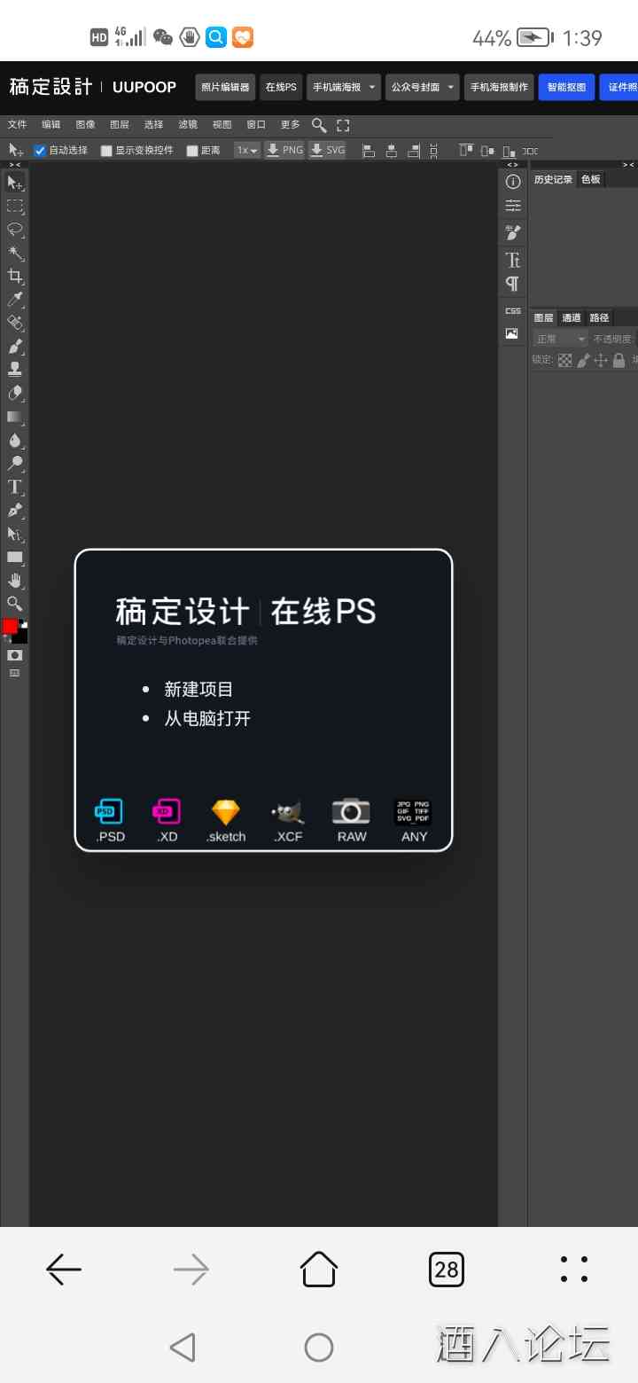Open the Info panel icon
Screen dimensions: 638x1383
[512, 182]
